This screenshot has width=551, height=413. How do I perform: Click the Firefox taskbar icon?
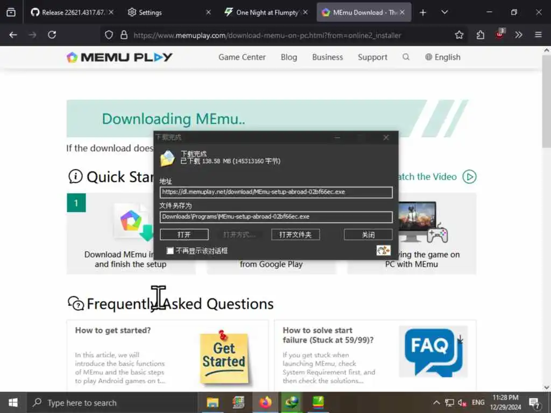point(266,402)
